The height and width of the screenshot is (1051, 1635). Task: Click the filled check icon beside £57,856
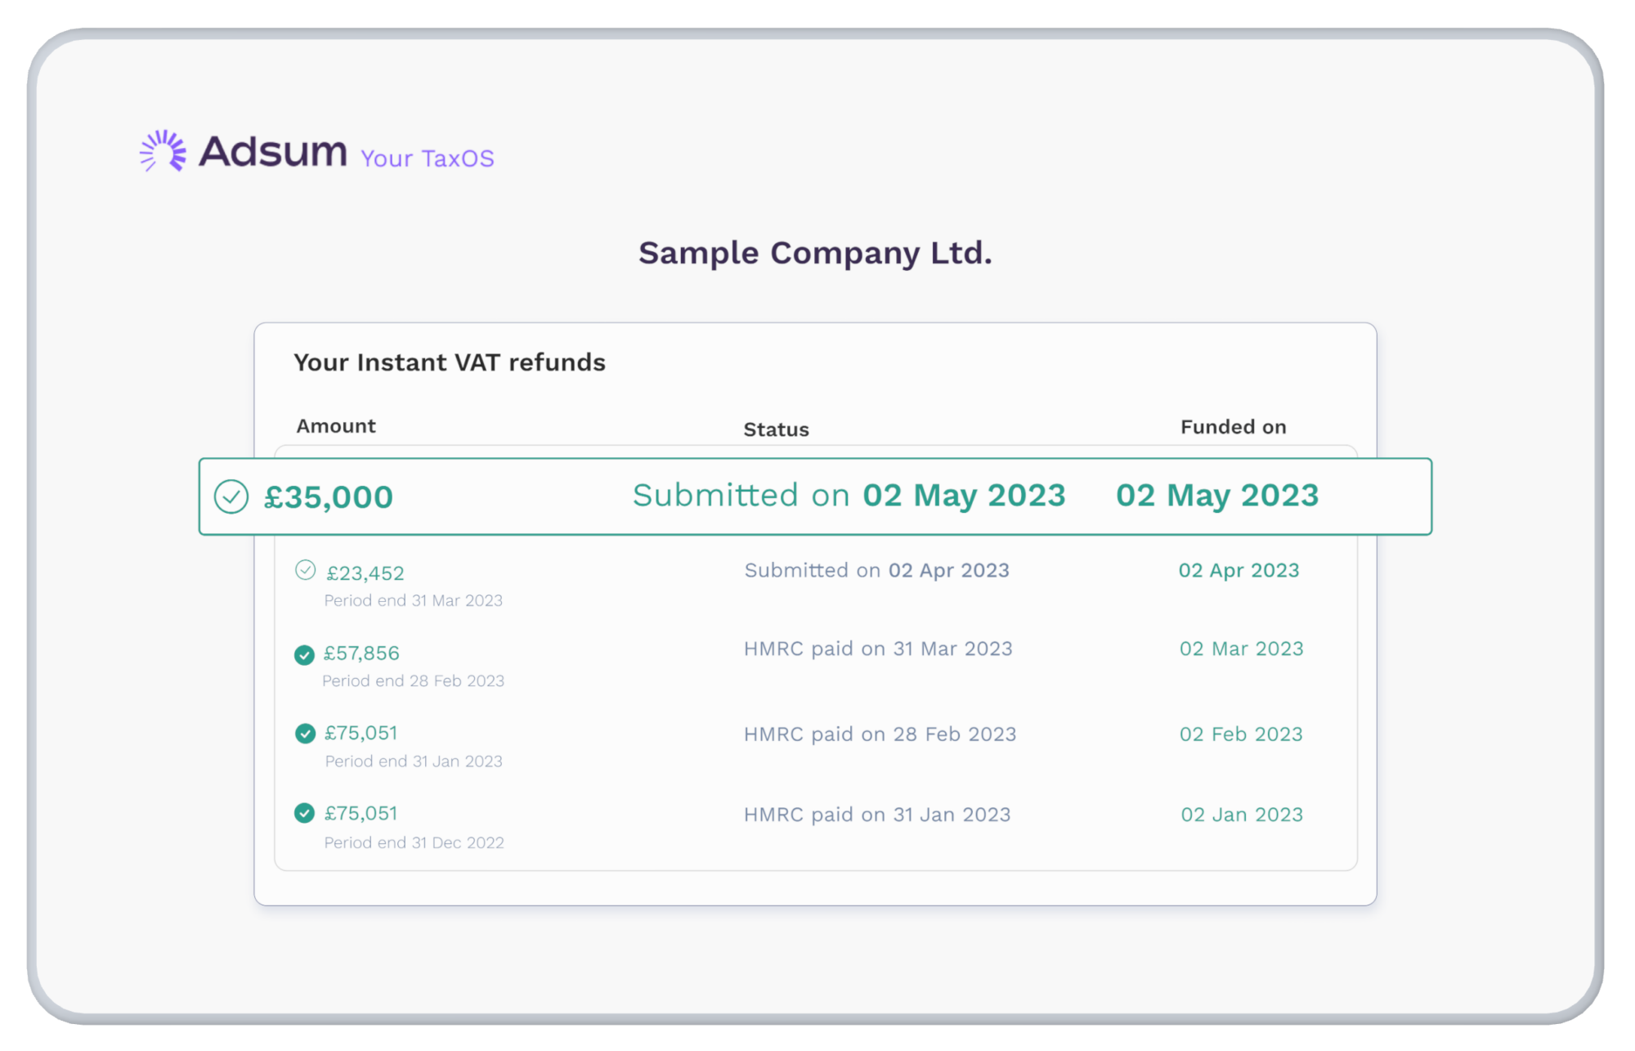pos(304,654)
